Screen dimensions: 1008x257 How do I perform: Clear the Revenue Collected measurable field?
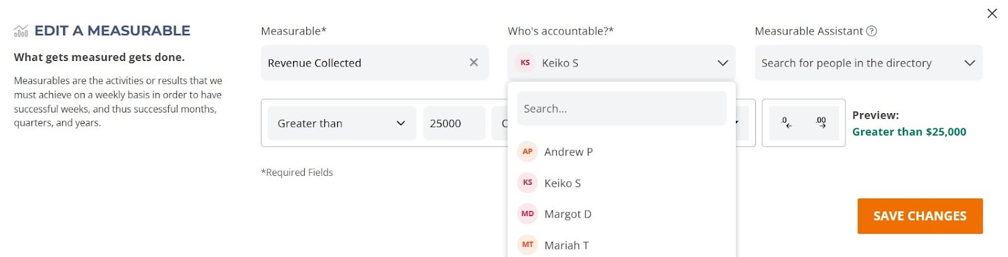[x=474, y=62]
